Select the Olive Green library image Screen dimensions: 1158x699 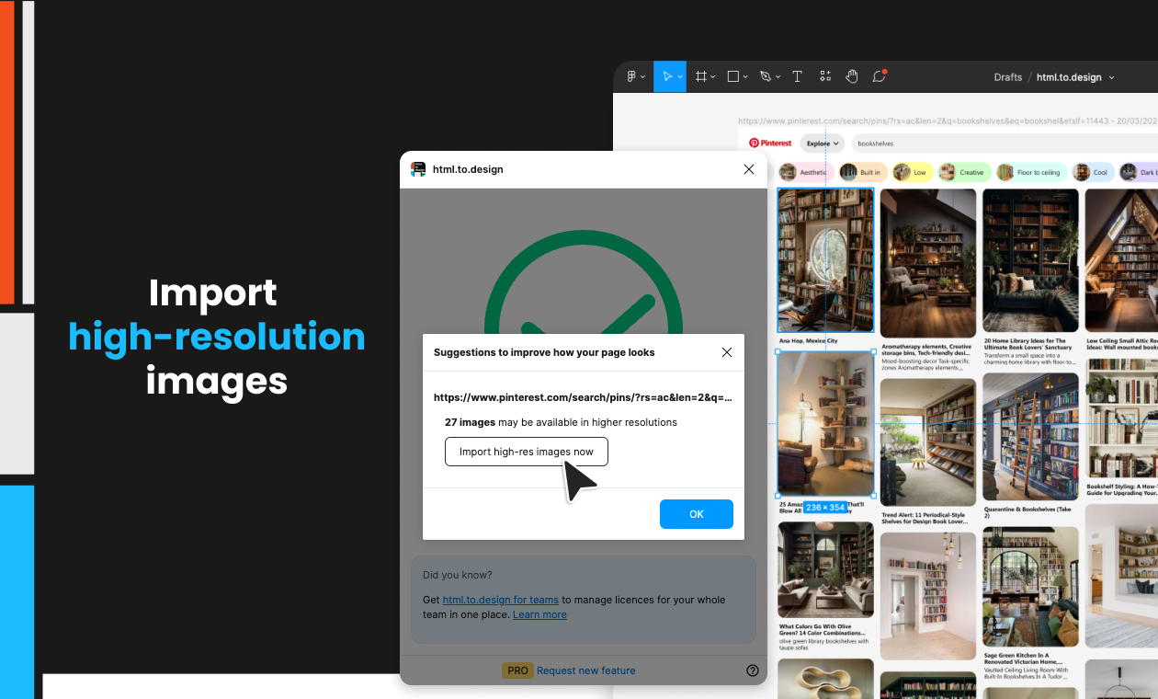pyautogui.click(x=825, y=570)
